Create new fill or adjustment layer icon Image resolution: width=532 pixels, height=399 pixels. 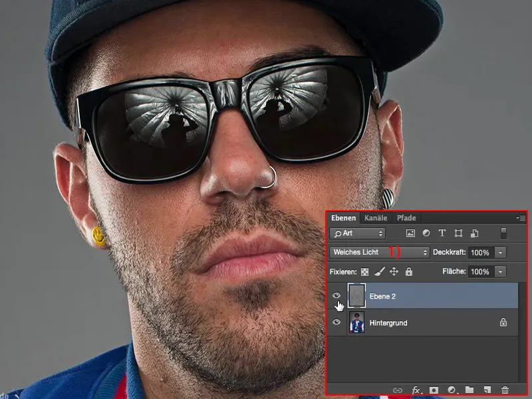click(x=452, y=390)
